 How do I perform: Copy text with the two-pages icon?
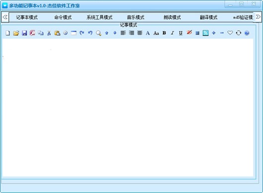(x=41, y=33)
